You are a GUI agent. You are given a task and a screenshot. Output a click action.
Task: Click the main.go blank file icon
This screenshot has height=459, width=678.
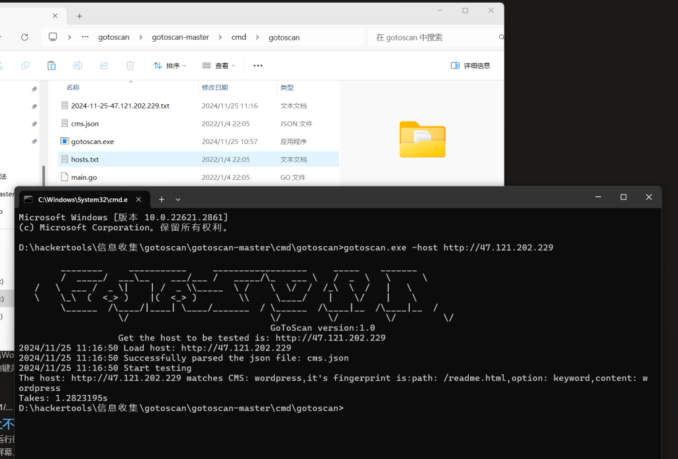tap(64, 177)
